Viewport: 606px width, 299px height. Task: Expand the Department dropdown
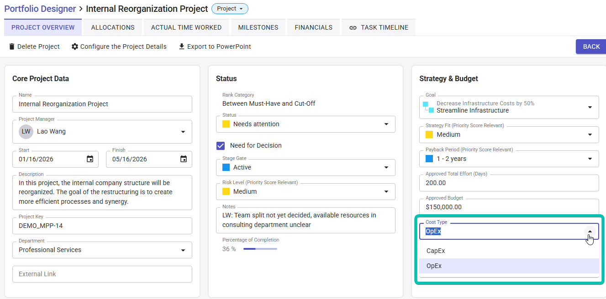pos(184,250)
